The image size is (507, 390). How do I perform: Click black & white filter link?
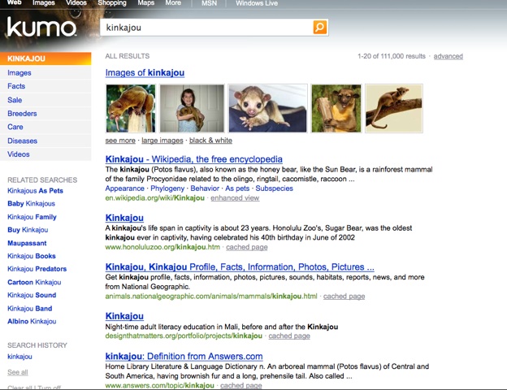pos(210,141)
